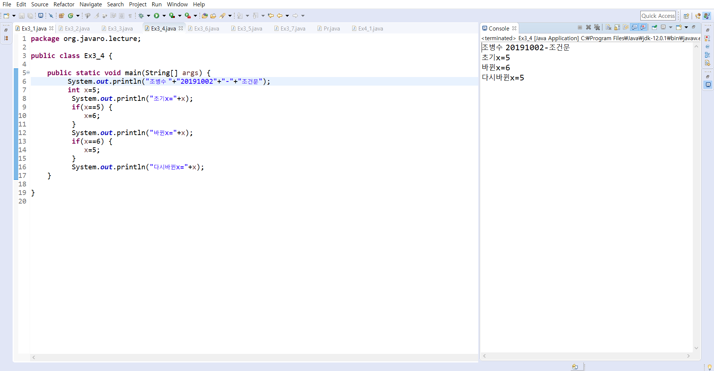
Task: Open the Back history dropdown arrow
Action: tap(287, 16)
